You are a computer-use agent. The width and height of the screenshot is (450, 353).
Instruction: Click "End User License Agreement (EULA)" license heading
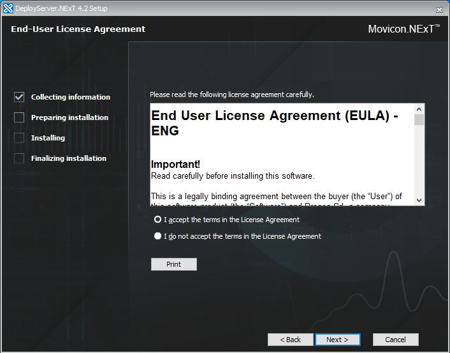pos(274,123)
